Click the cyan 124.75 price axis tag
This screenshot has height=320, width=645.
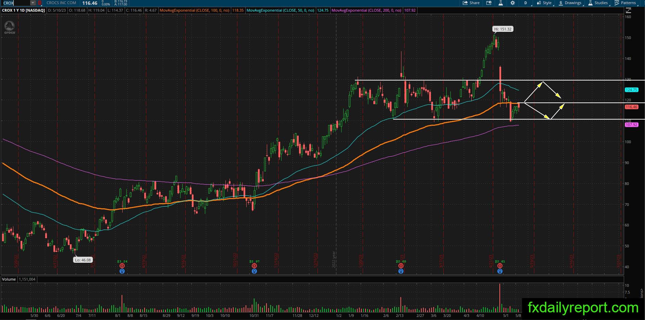coord(631,90)
